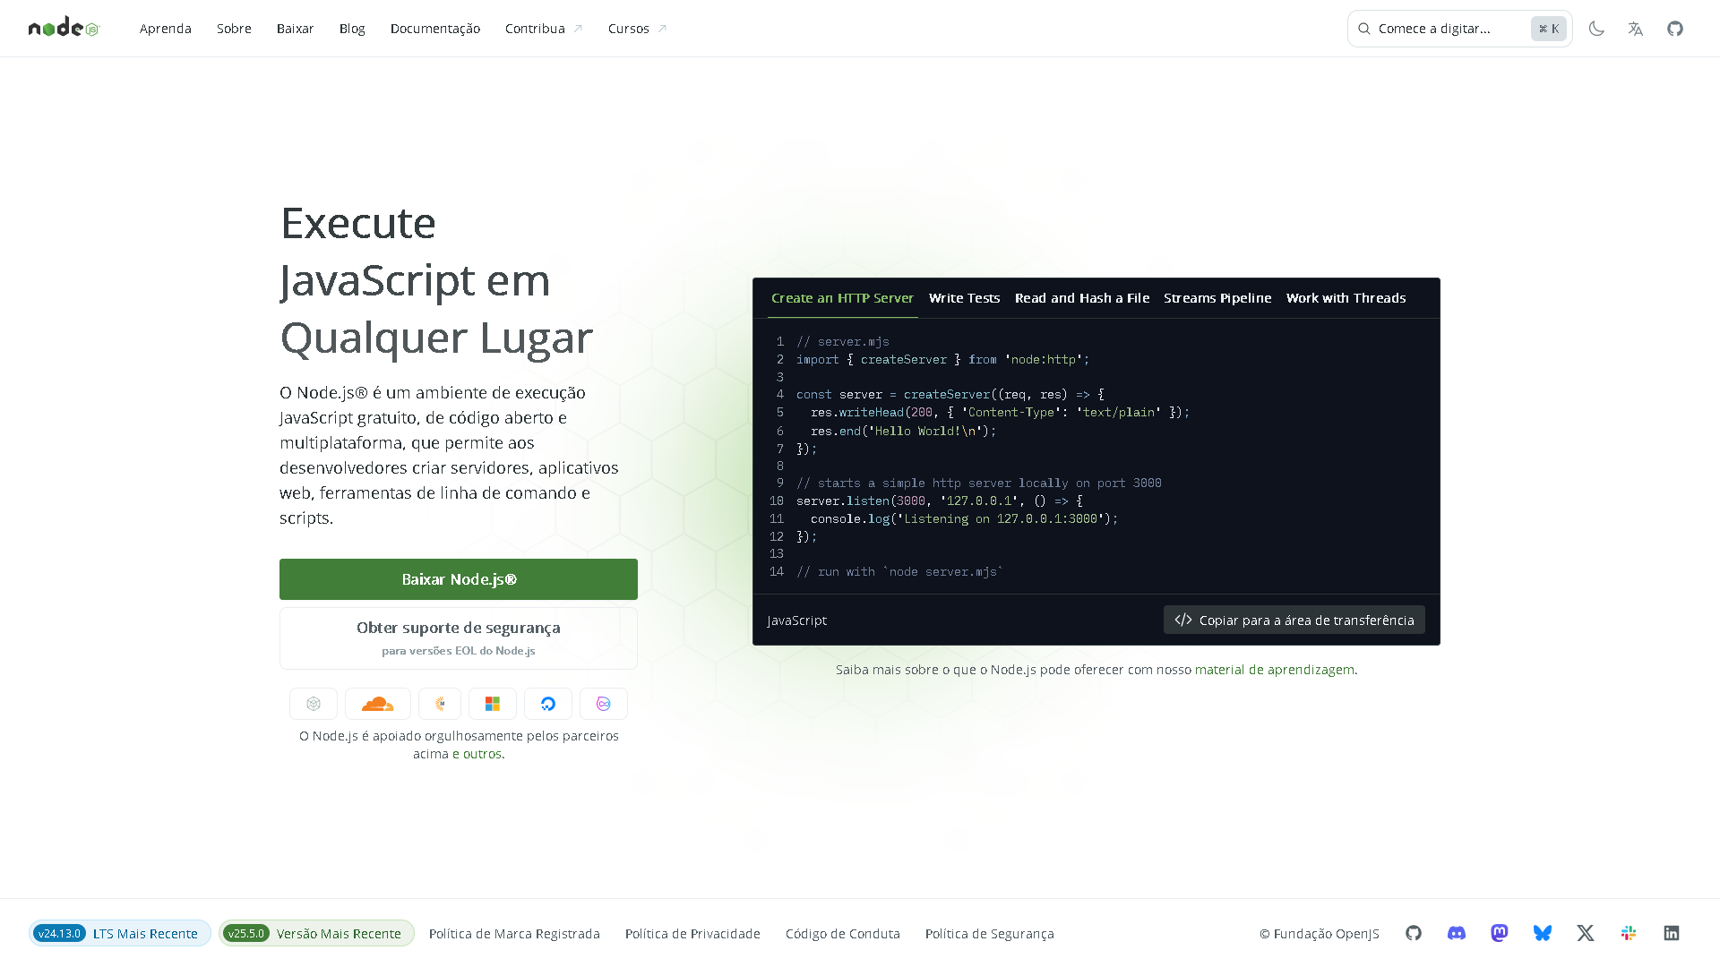Image resolution: width=1720 pixels, height=967 pixels.
Task: Open the LinkedIn footer icon
Action: (1672, 933)
